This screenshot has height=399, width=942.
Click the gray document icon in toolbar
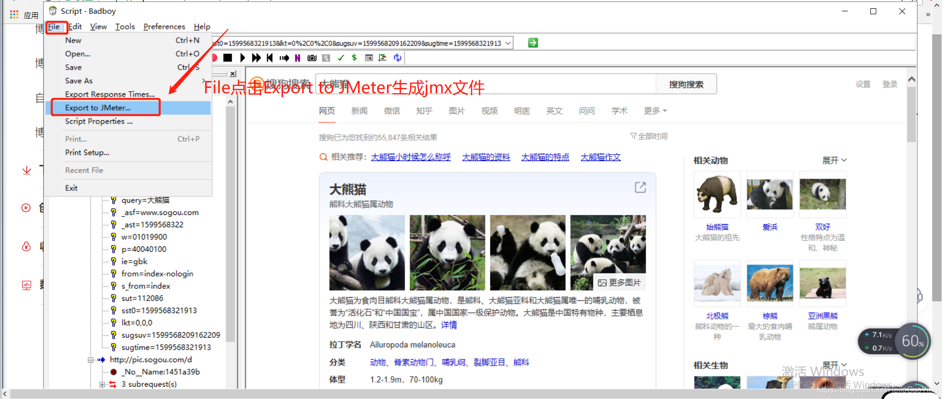[x=326, y=58]
